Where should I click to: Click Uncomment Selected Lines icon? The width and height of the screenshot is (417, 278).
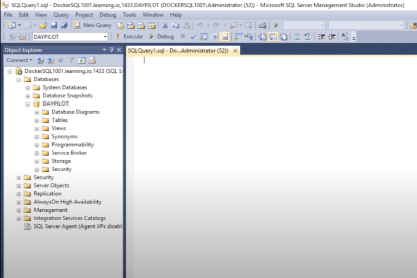coord(307,37)
